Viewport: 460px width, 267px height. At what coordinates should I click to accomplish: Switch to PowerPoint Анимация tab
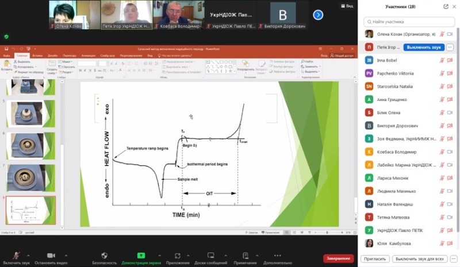pos(89,55)
